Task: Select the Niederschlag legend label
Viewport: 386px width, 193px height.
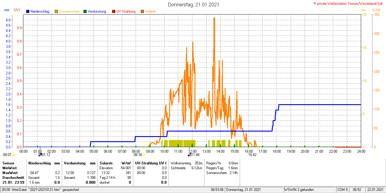Action: [x=40, y=11]
